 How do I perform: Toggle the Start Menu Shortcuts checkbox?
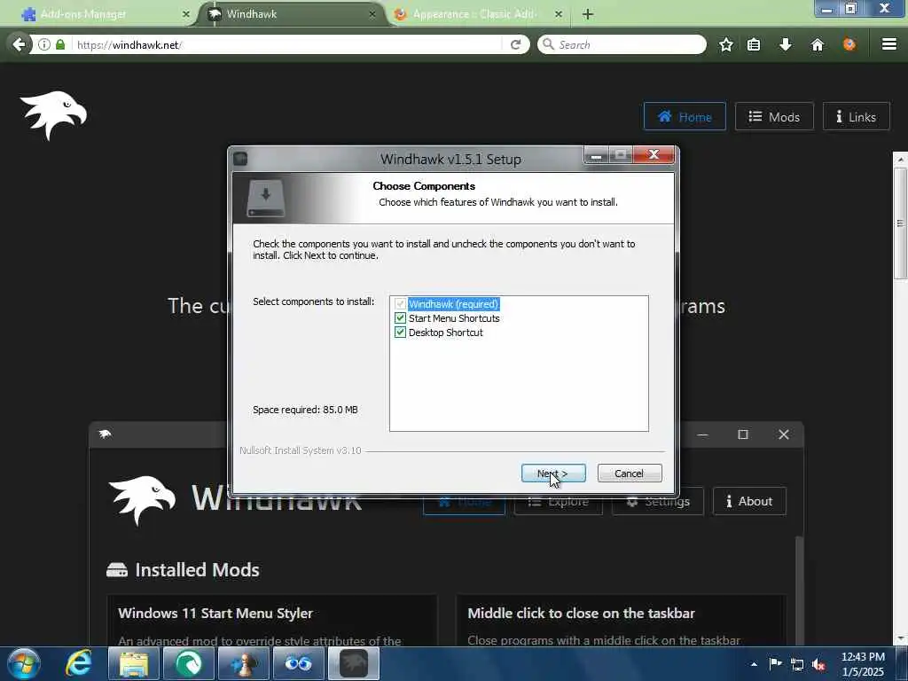point(400,318)
